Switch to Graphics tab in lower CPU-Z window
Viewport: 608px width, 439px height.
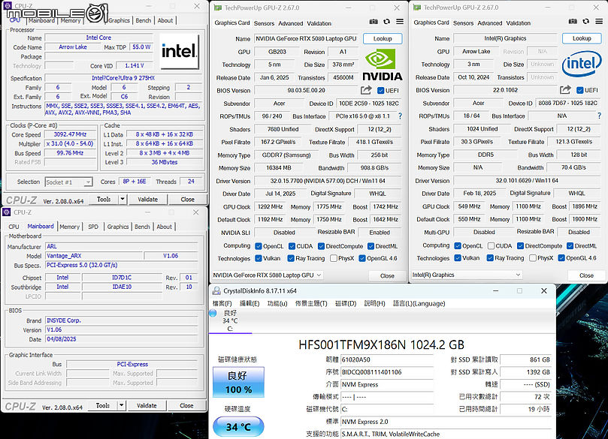[x=118, y=227]
